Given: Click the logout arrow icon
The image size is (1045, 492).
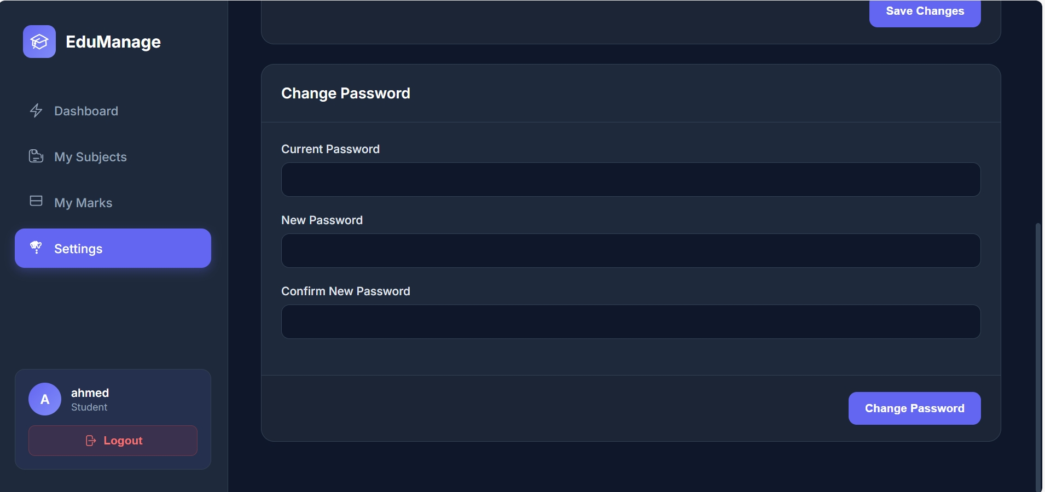Looking at the screenshot, I should pos(91,441).
